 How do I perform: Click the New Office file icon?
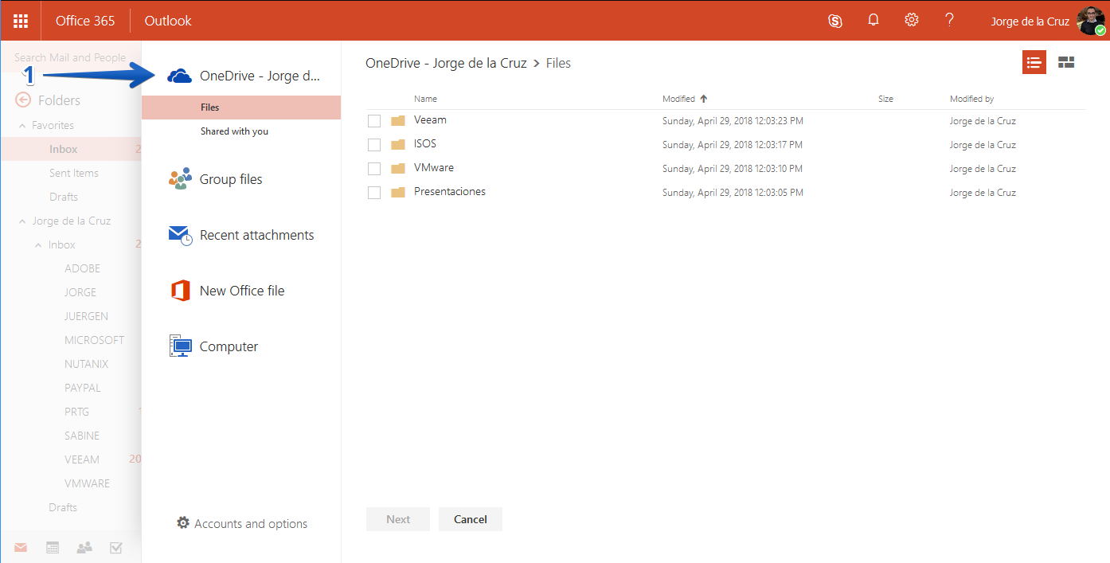[180, 291]
